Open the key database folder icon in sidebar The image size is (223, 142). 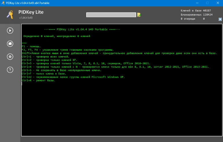click(x=10, y=44)
